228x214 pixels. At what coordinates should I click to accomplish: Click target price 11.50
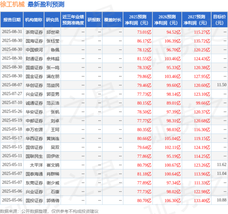coord(222,85)
